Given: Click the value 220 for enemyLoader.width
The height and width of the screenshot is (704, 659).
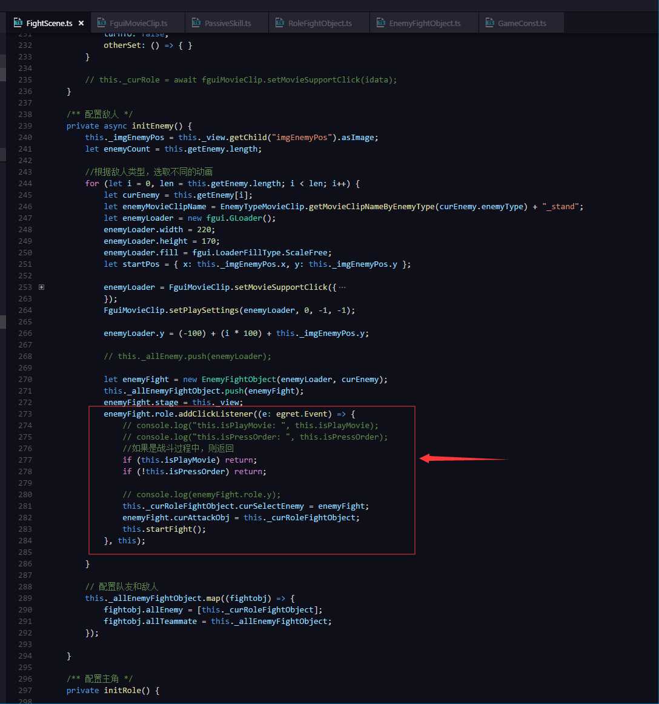Looking at the screenshot, I should pos(204,229).
